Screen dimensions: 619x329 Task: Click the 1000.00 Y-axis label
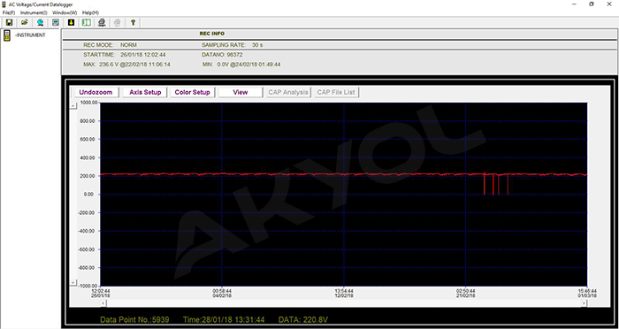(88, 103)
